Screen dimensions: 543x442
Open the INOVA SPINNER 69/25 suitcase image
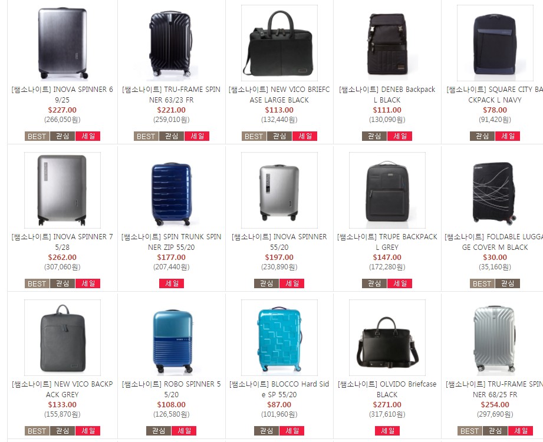click(x=62, y=43)
